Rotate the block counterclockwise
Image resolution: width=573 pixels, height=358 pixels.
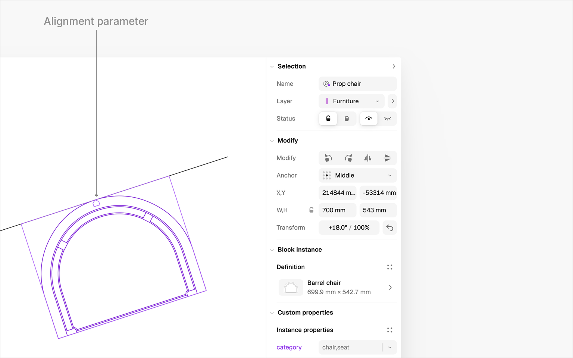[328, 158]
